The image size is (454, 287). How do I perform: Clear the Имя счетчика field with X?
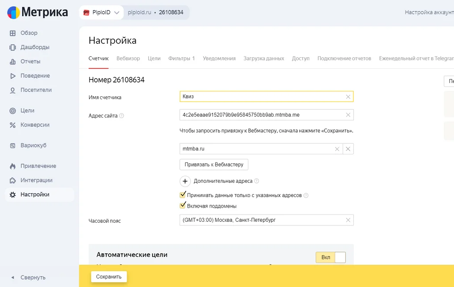tap(348, 97)
